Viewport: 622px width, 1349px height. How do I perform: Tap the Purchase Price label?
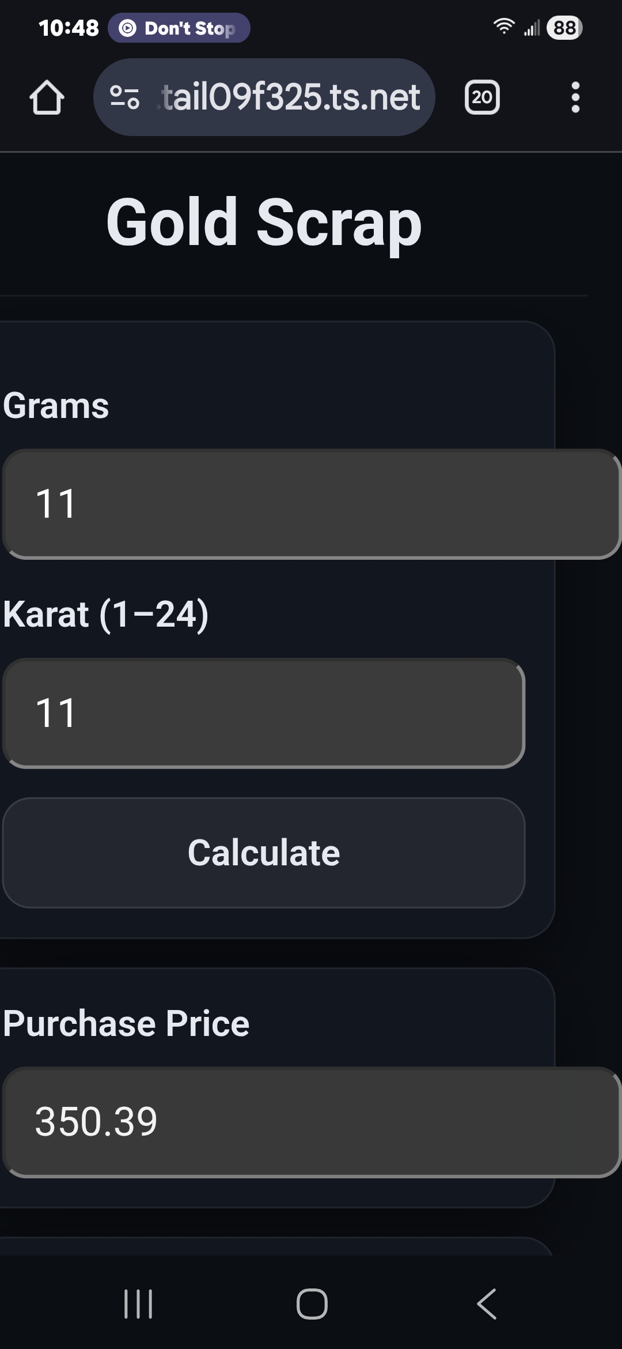(x=126, y=1024)
